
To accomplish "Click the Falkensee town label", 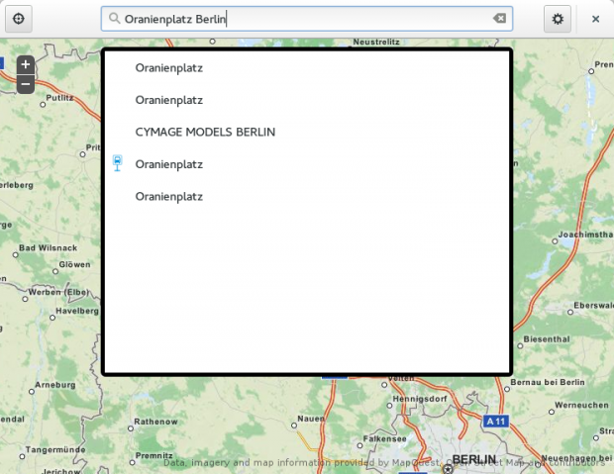I will (384, 438).
